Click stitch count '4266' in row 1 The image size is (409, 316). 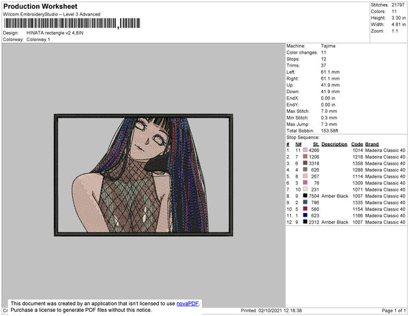click(x=314, y=151)
